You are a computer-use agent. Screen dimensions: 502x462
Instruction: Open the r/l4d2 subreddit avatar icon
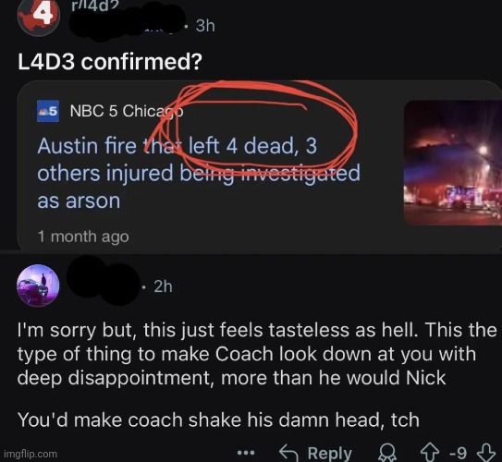click(x=39, y=17)
